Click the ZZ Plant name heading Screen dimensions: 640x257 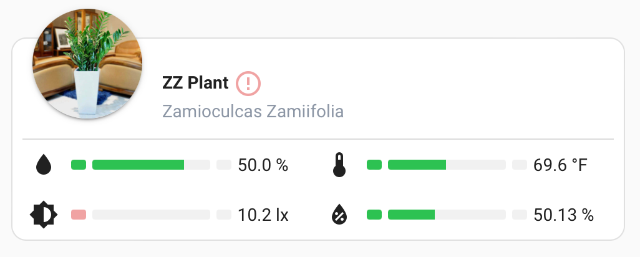click(x=195, y=82)
